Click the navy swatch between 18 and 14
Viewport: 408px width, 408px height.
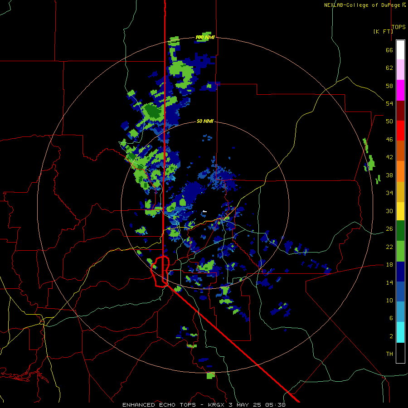pos(400,272)
